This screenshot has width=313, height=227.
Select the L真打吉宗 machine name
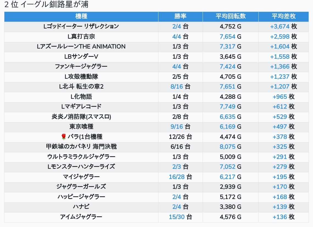click(x=81, y=37)
